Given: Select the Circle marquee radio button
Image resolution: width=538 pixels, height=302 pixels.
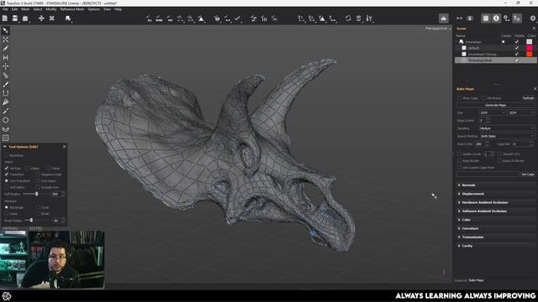Looking at the screenshot, I should [38, 207].
